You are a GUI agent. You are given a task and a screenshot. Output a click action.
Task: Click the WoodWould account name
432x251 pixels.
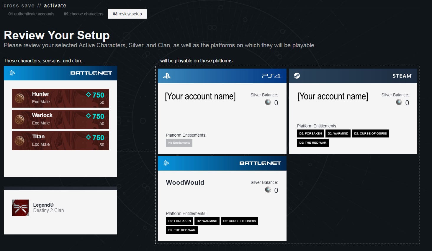point(185,182)
